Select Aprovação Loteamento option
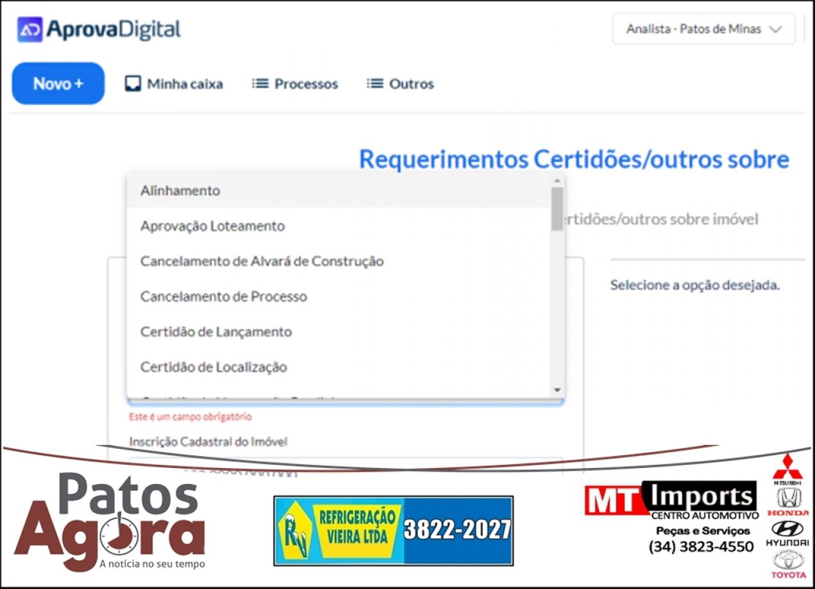The image size is (815, 589). [339, 226]
